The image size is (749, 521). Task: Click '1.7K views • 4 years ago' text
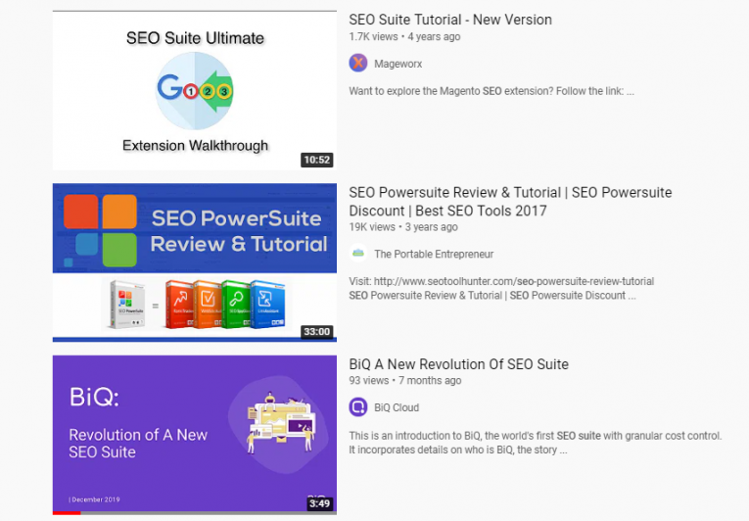[404, 37]
